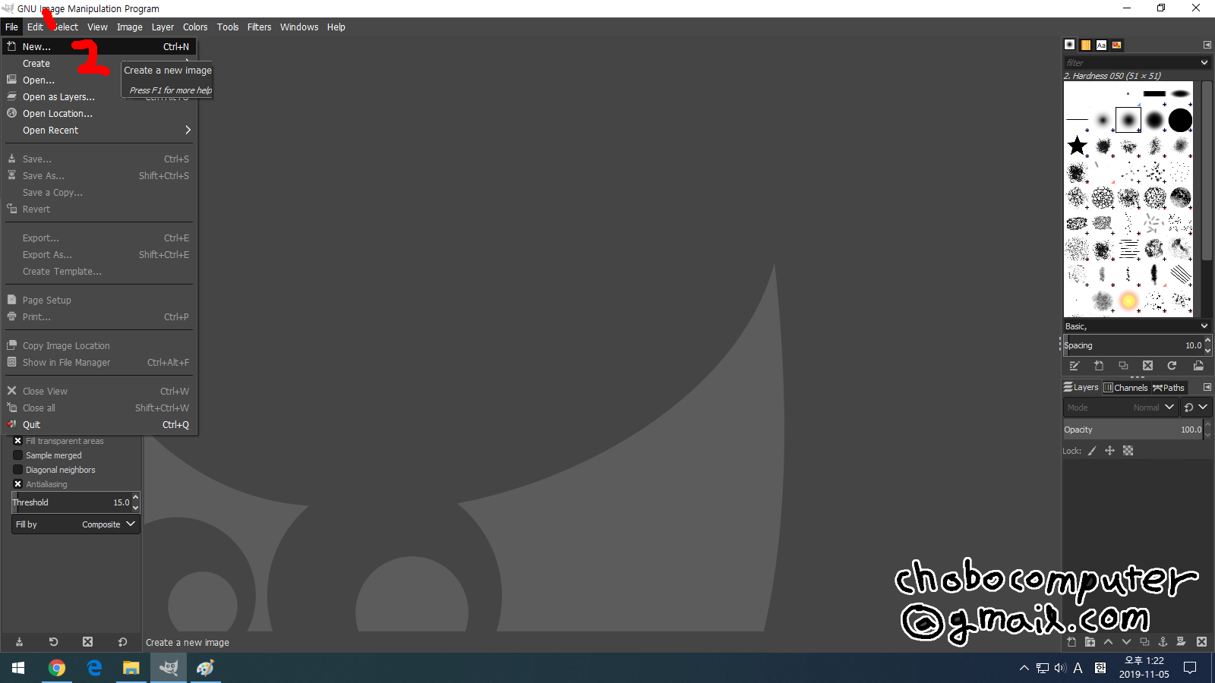Adjust the Threshold slider
The width and height of the screenshot is (1215, 683).
(71, 502)
